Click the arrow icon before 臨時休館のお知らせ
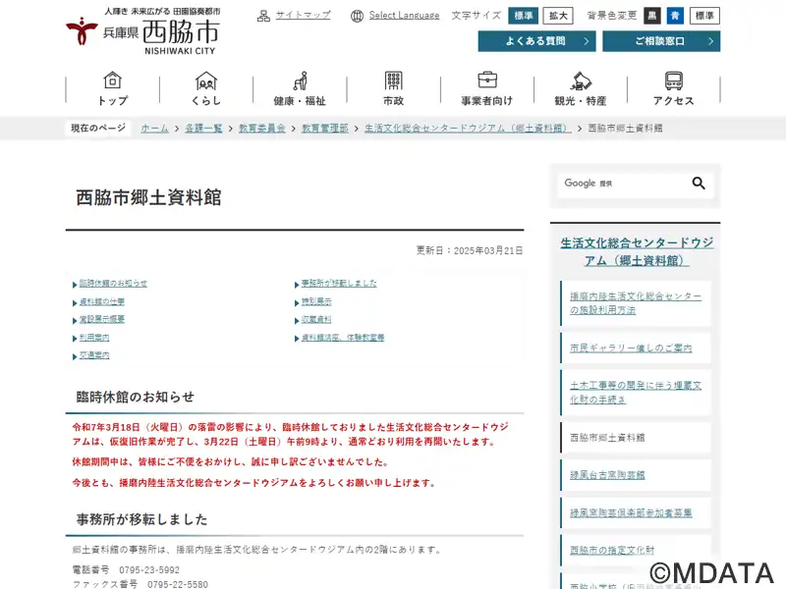The width and height of the screenshot is (786, 589). click(75, 285)
